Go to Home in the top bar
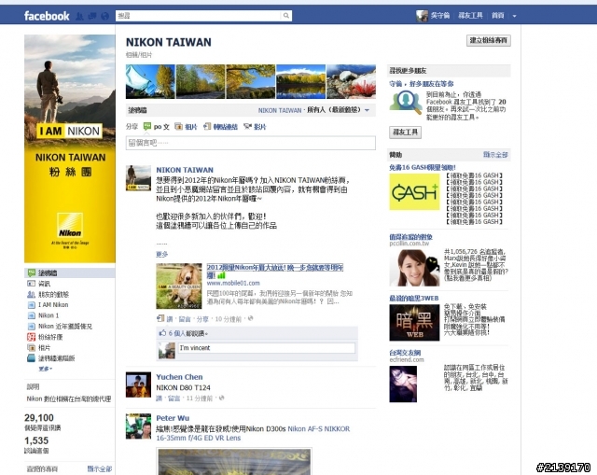This screenshot has width=597, height=475. [x=498, y=16]
